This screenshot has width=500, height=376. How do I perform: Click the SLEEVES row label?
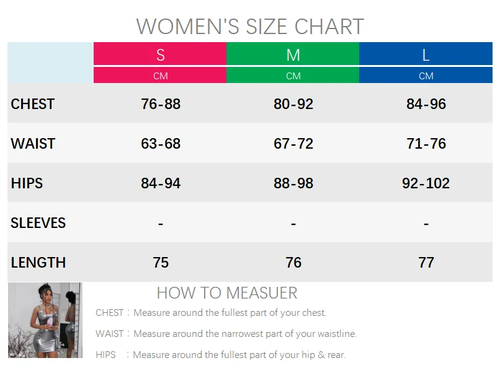pyautogui.click(x=38, y=223)
